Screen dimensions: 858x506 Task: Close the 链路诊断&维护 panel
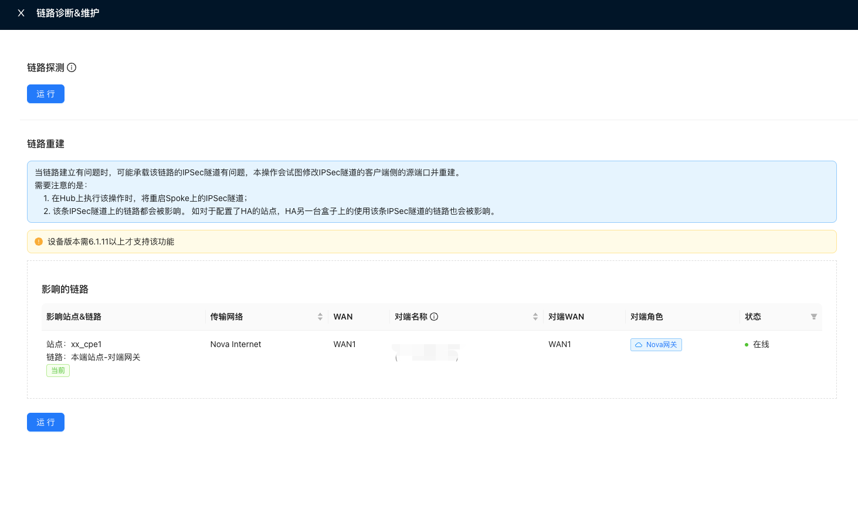coord(21,13)
